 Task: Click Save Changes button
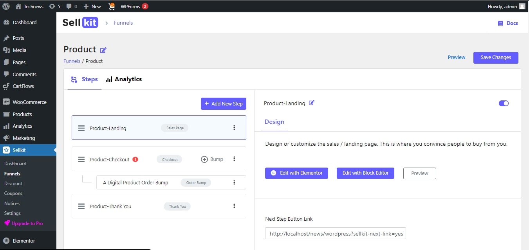click(x=496, y=57)
